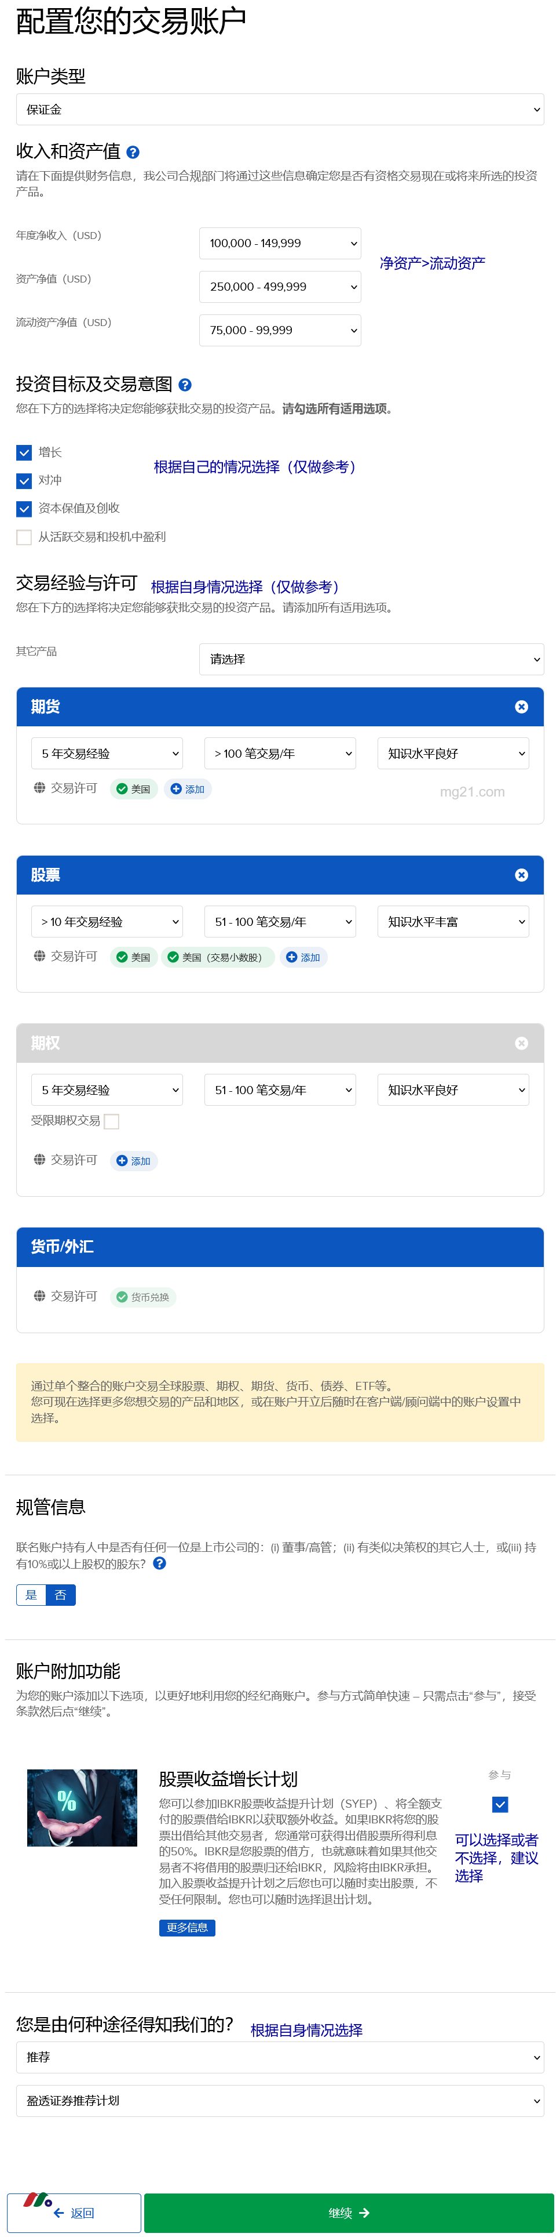The image size is (560, 2237).
Task: Open 股票 知识水平丰富 dropdown
Action: tap(453, 922)
